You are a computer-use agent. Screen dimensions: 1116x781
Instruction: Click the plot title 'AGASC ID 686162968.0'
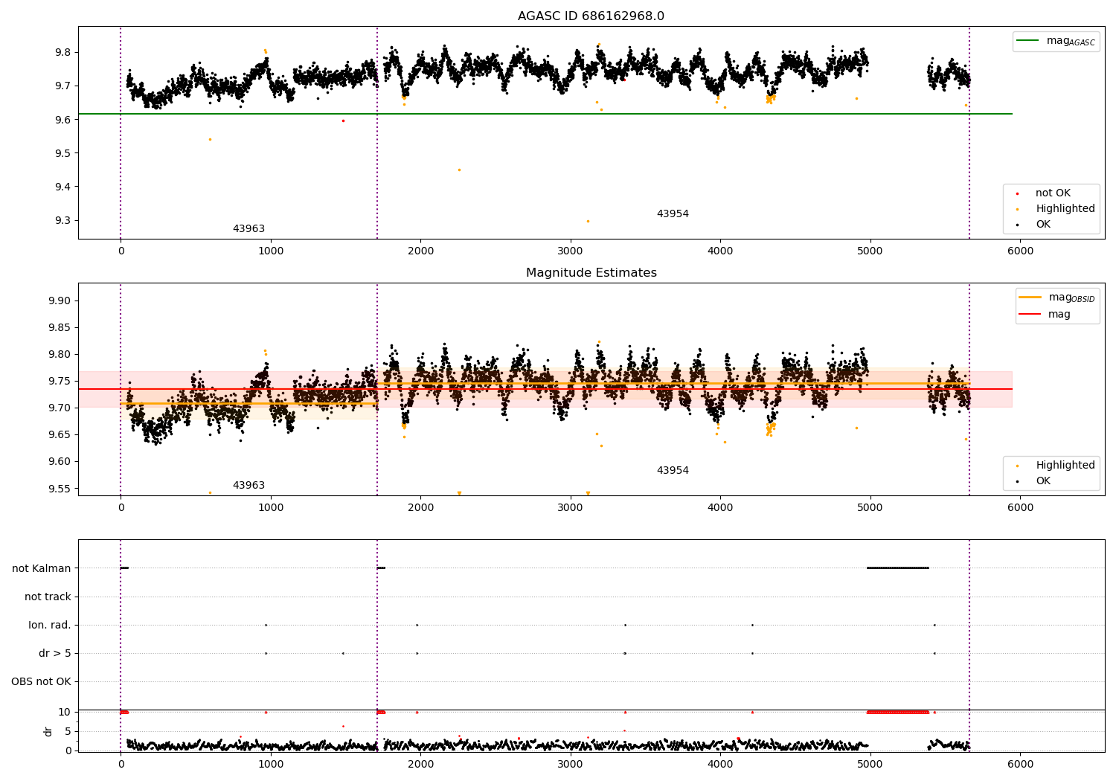pyautogui.click(x=591, y=16)
